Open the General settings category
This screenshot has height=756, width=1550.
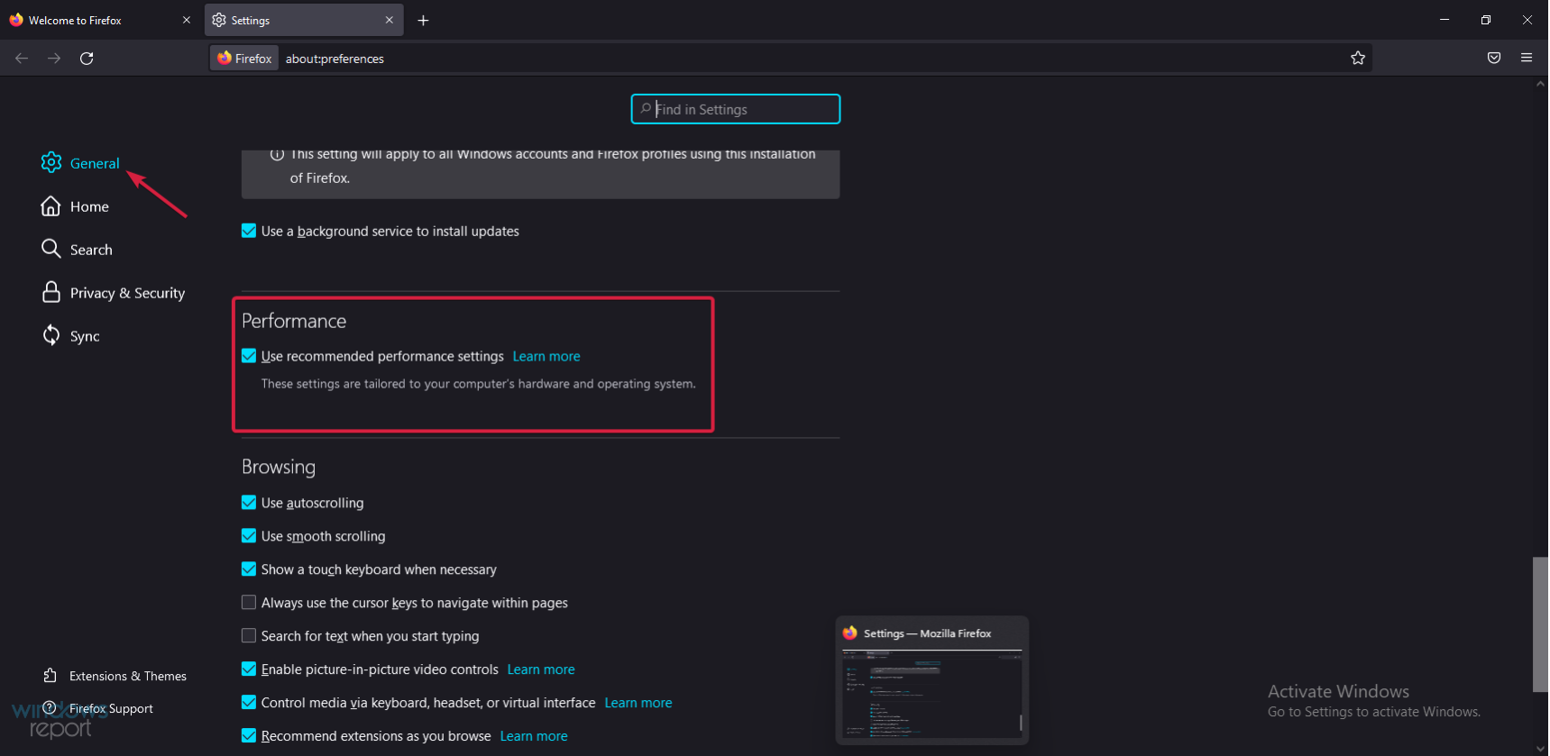80,163
